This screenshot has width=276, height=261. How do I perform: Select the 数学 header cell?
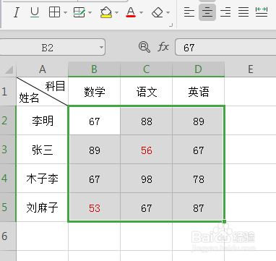pos(94,92)
